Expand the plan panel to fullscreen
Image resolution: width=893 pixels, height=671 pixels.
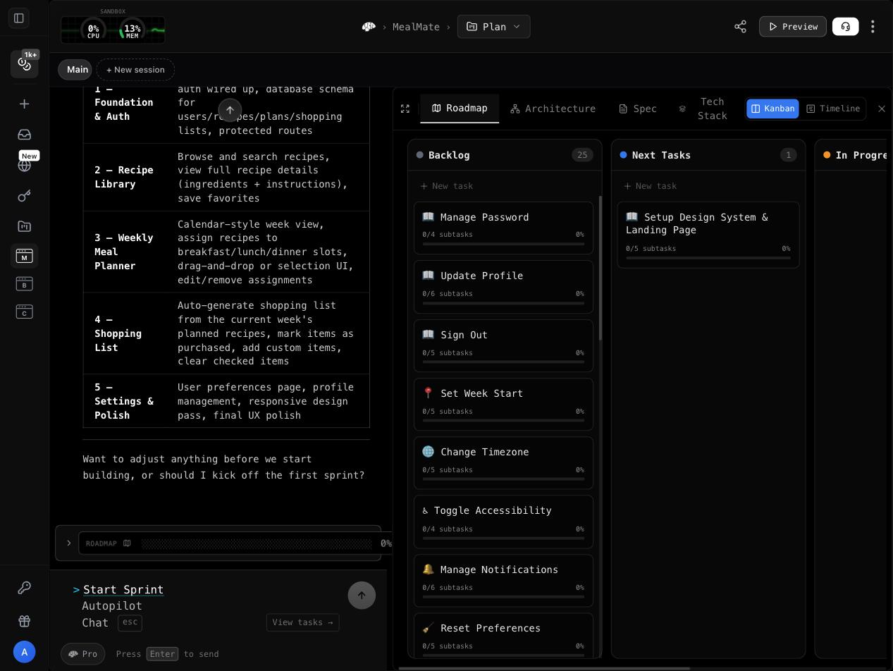pyautogui.click(x=405, y=109)
